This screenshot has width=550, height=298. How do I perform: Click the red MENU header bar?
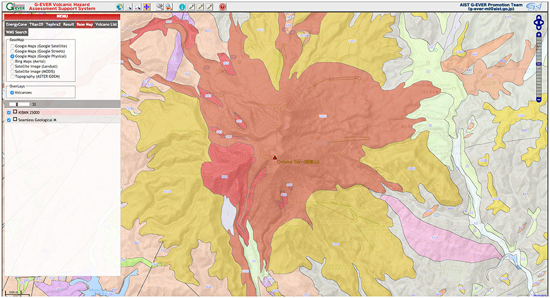(x=62, y=16)
